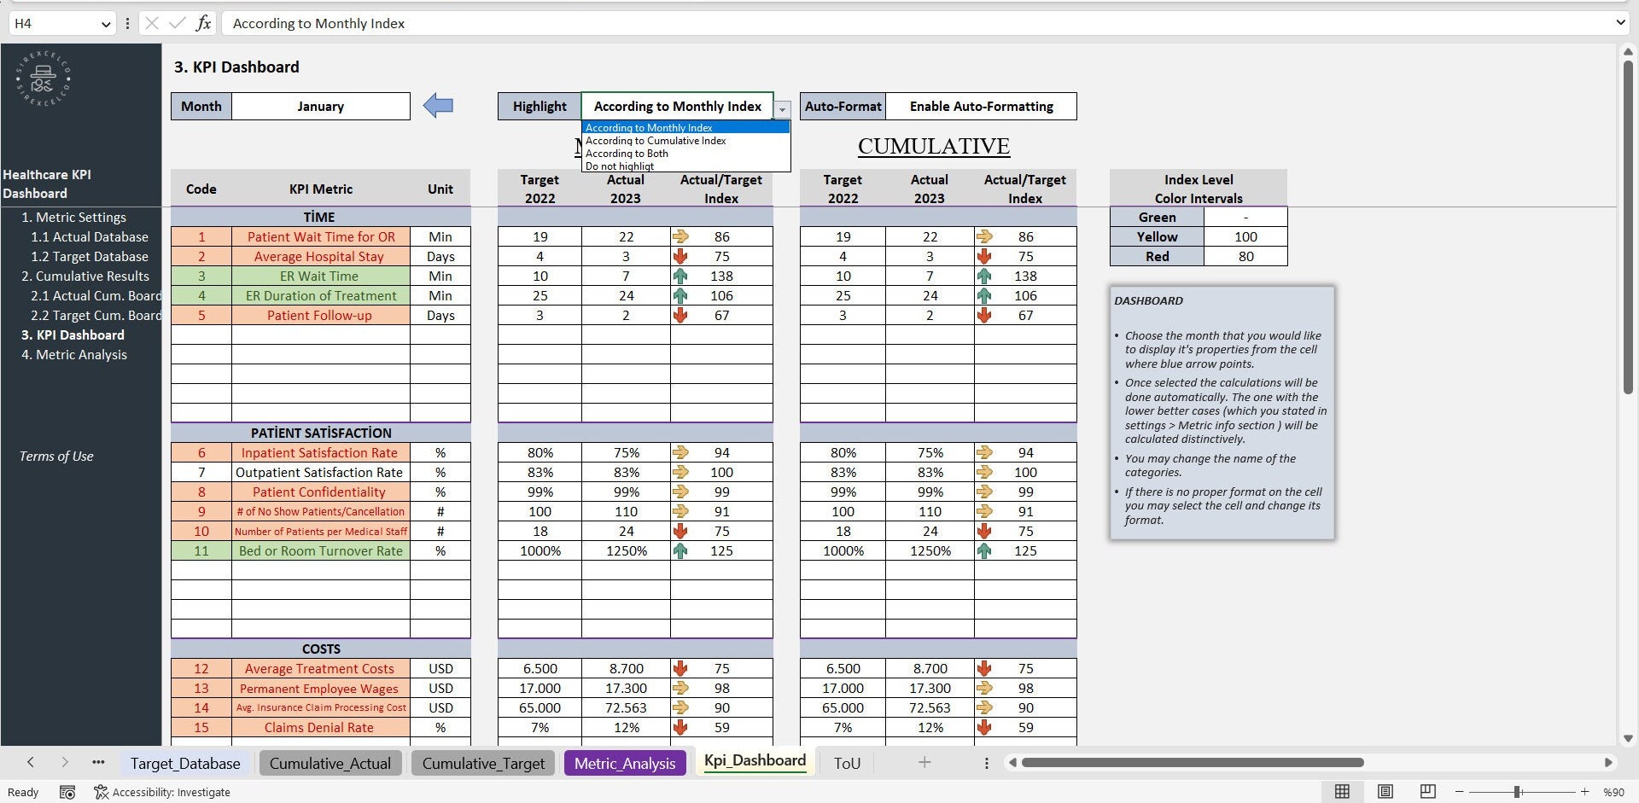Select According to Cumulative Index from the list
Viewport: 1639px width, 803px height.
[655, 140]
